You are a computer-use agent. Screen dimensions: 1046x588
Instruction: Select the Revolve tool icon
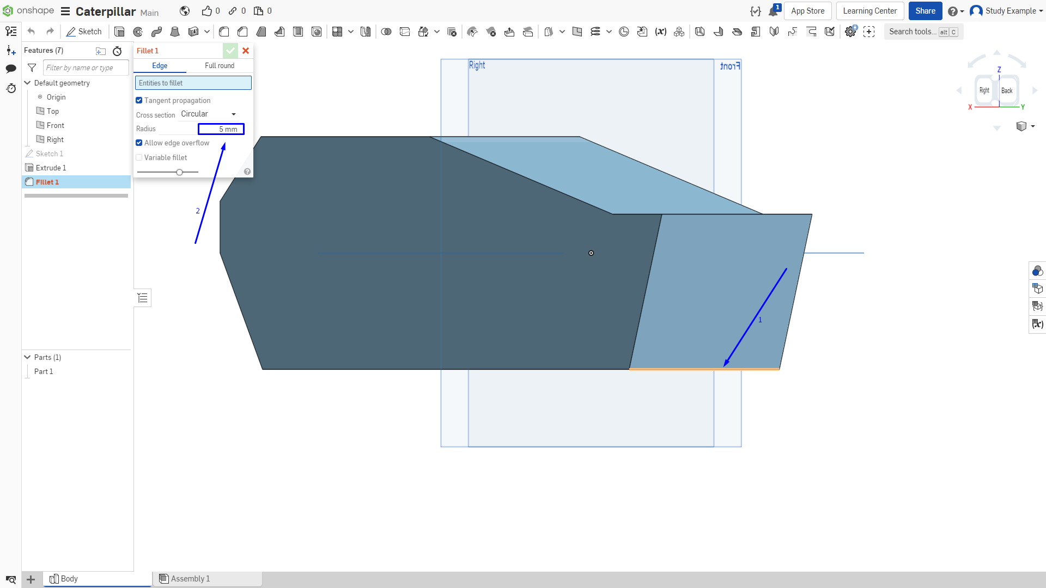(138, 32)
